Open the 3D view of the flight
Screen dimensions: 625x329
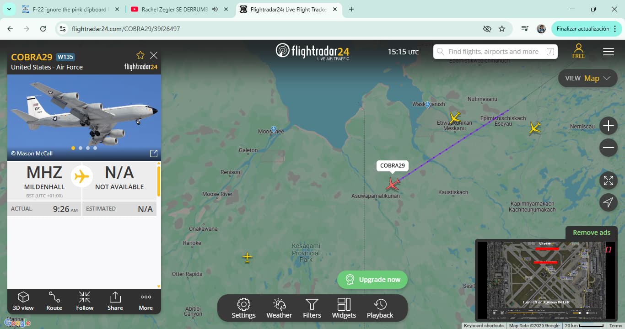[23, 301]
